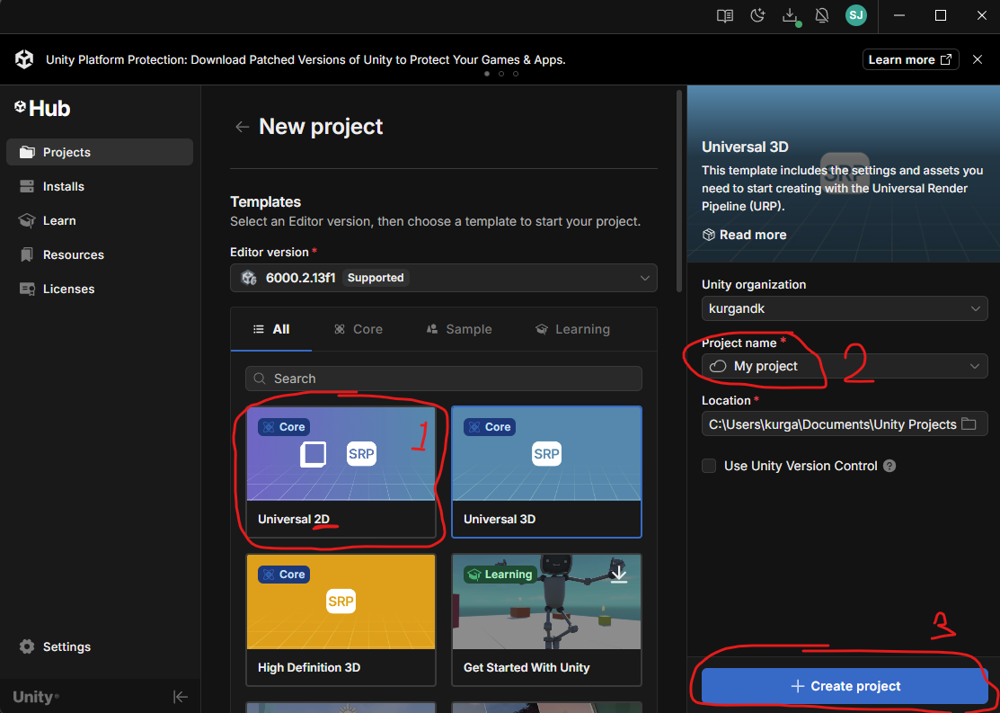Expand the Editor version dropdown
This screenshot has width=1000, height=713.
pyautogui.click(x=644, y=278)
